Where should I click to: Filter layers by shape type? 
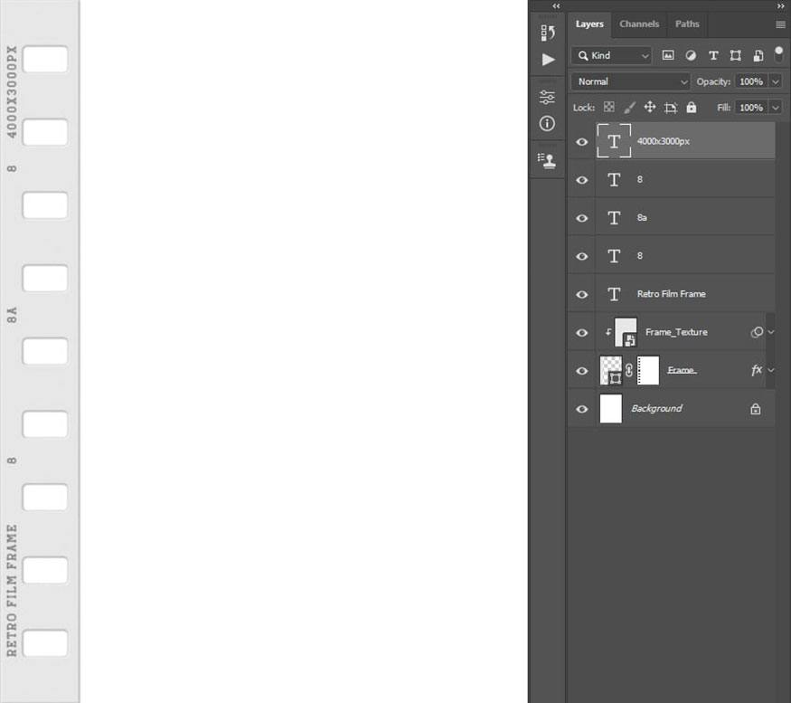click(x=736, y=55)
